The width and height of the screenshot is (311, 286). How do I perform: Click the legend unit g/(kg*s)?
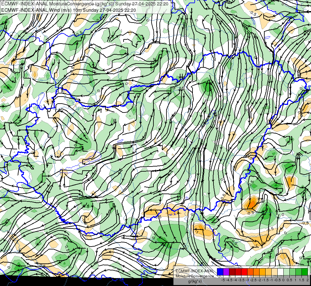click(x=195, y=282)
